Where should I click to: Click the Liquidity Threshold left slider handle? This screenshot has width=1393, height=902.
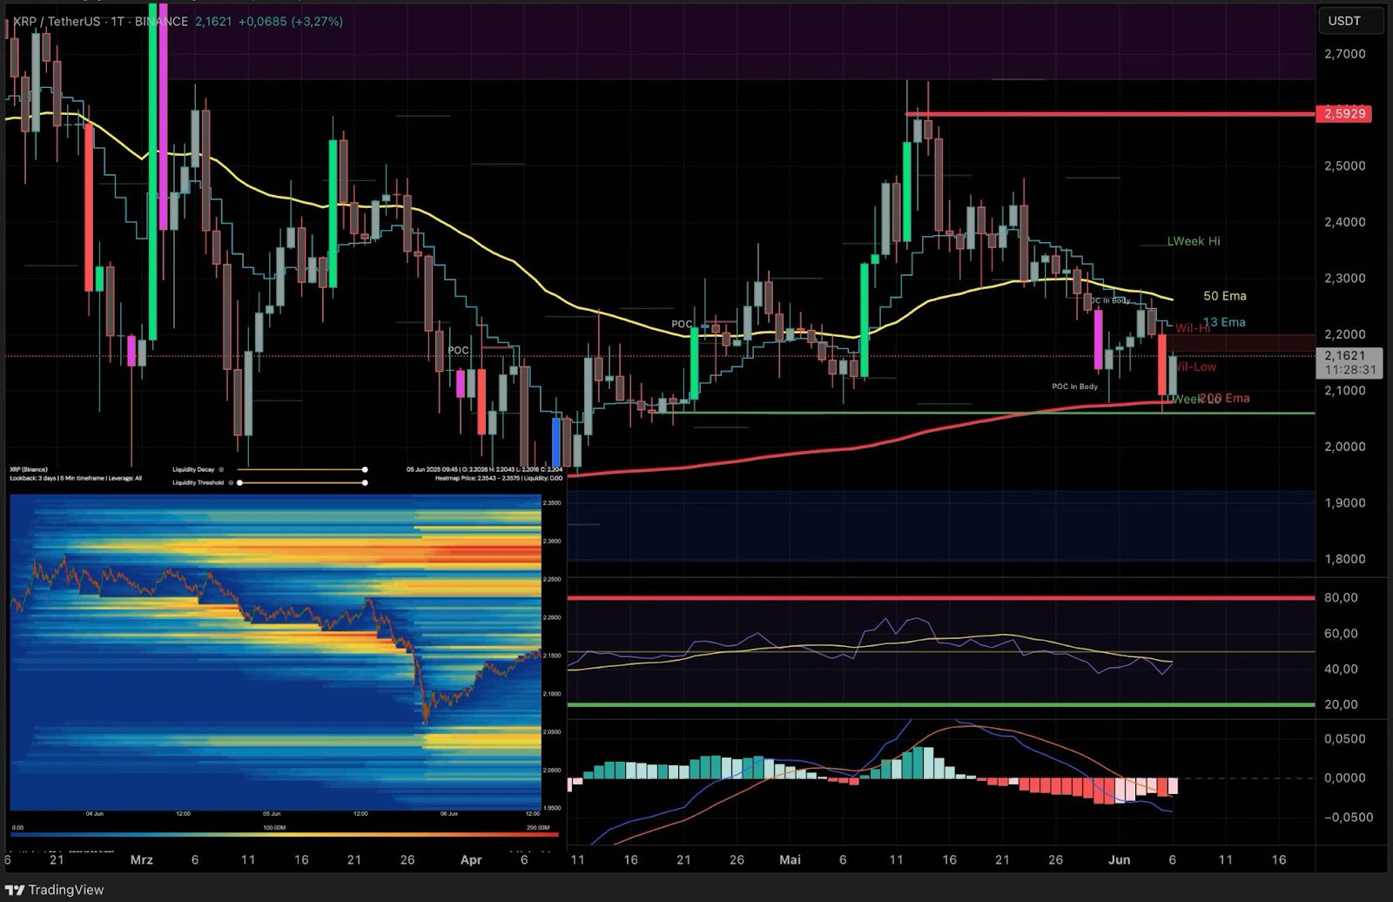click(x=240, y=482)
